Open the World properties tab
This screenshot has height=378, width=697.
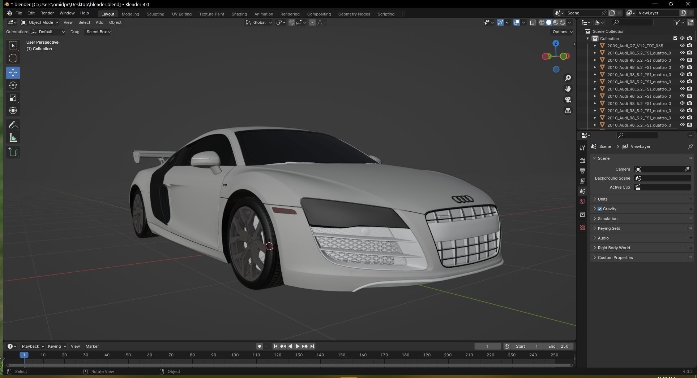582,201
